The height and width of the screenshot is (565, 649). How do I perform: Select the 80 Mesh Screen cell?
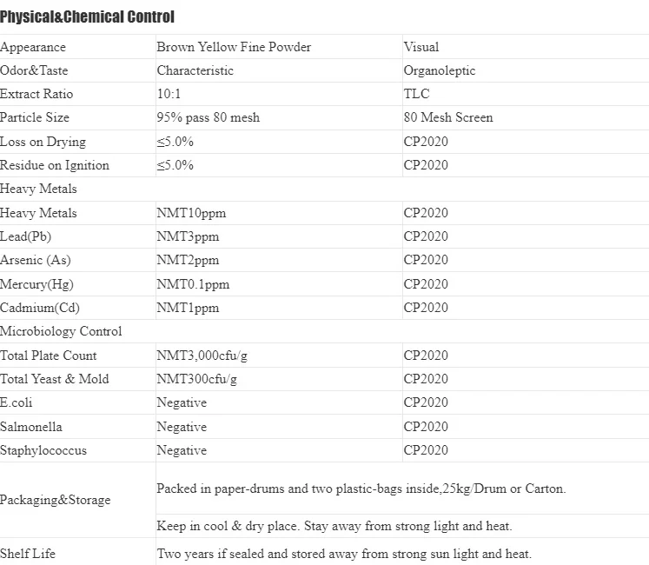tap(447, 117)
